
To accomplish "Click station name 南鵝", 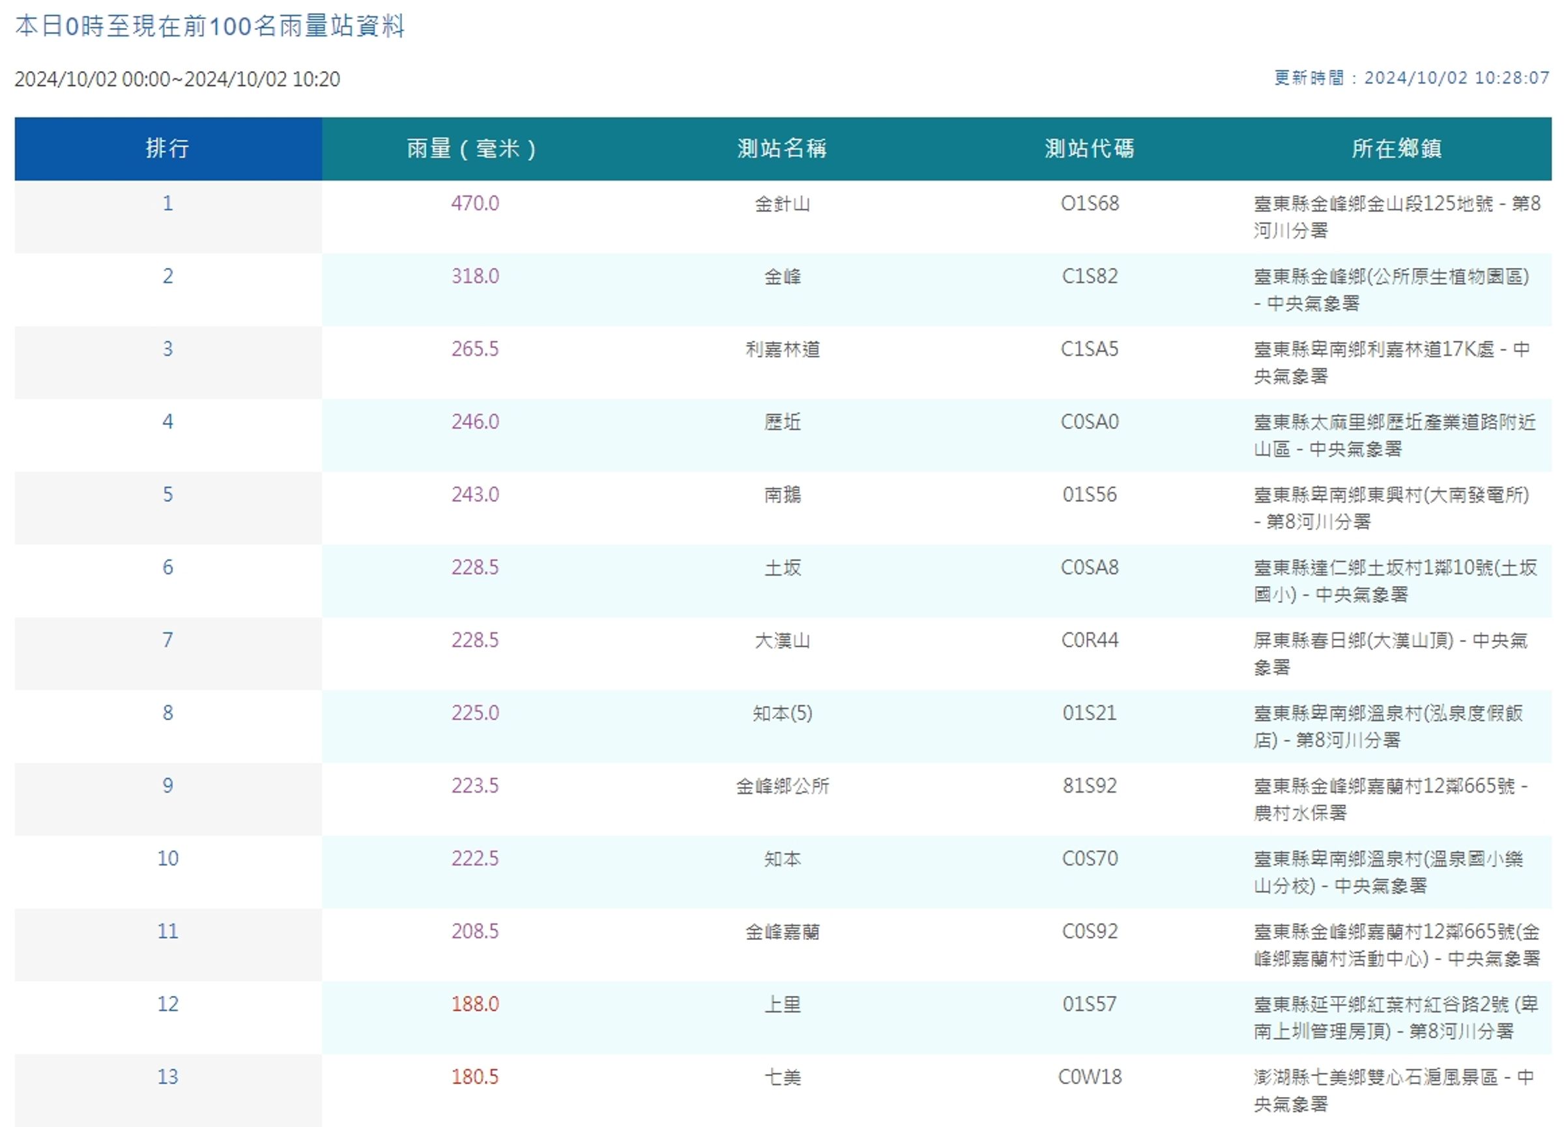I will 782,495.
